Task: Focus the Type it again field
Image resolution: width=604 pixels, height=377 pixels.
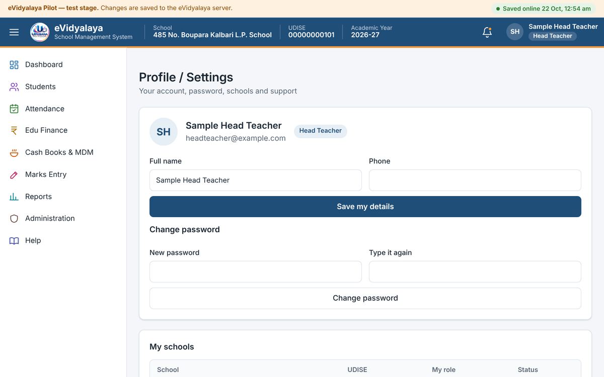Action: (475, 271)
